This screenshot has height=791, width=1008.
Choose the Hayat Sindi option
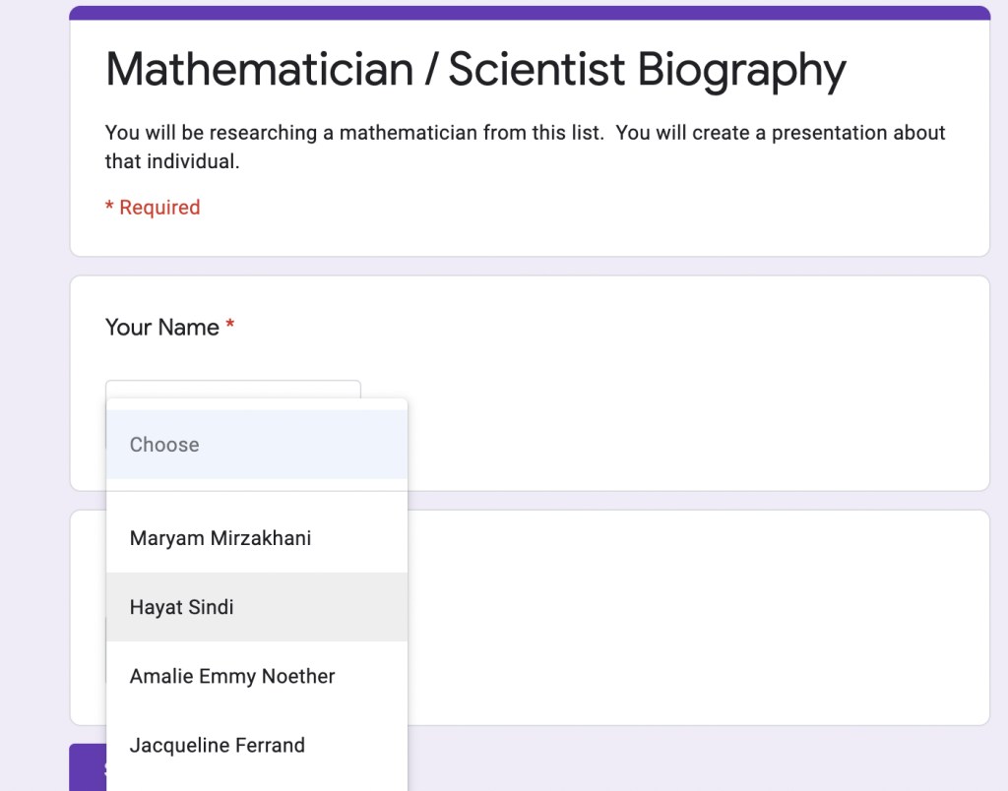tap(182, 607)
